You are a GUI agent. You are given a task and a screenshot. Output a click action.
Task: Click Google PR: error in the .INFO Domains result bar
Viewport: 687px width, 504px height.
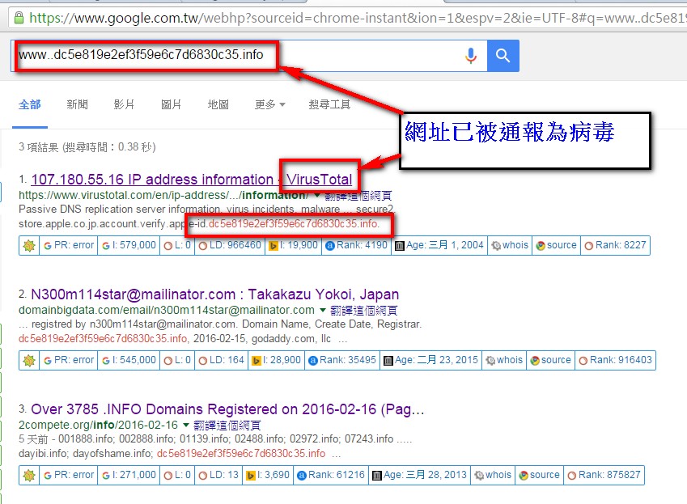(x=69, y=475)
